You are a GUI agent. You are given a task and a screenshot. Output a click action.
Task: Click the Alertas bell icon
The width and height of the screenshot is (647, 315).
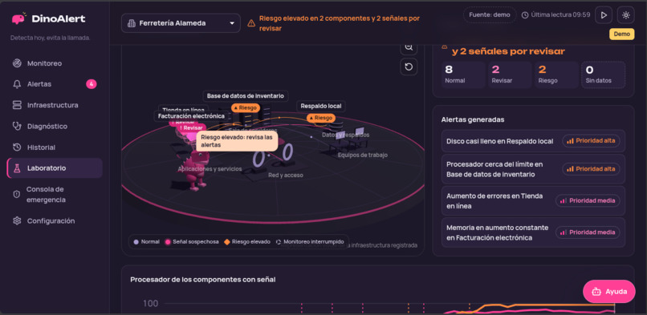pyautogui.click(x=17, y=84)
